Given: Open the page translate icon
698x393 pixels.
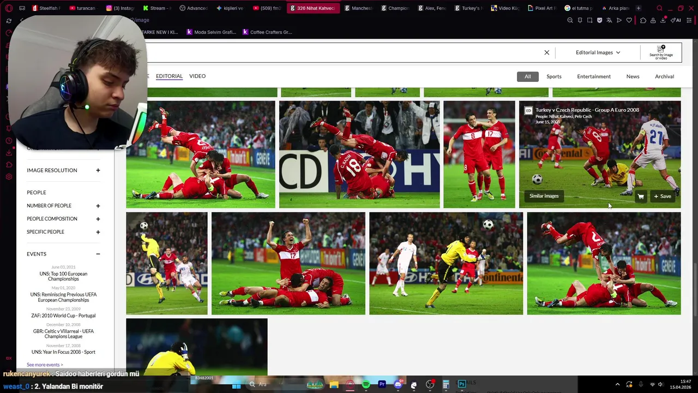Looking at the screenshot, I should click(609, 20).
